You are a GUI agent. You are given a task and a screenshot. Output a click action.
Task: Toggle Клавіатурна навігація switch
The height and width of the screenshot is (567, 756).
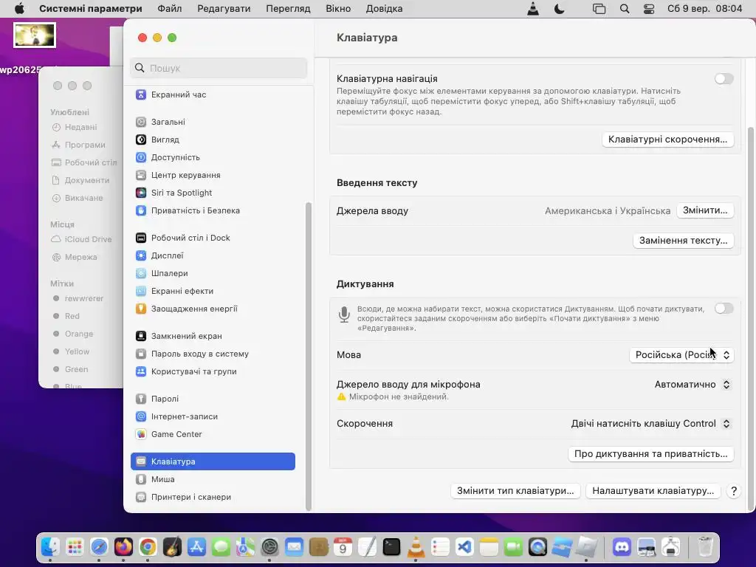pyautogui.click(x=724, y=78)
